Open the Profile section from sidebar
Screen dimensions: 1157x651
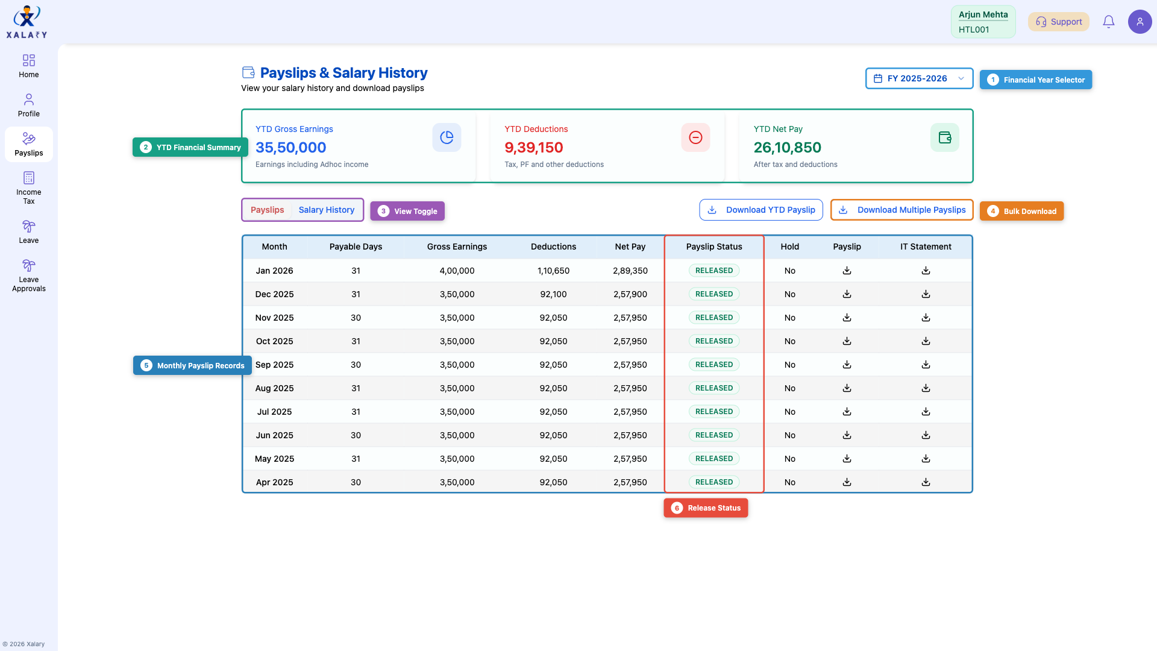[28, 105]
